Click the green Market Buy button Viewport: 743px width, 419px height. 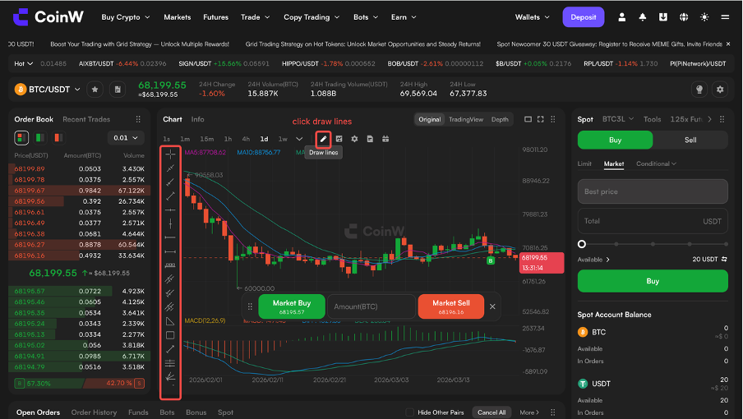point(292,306)
